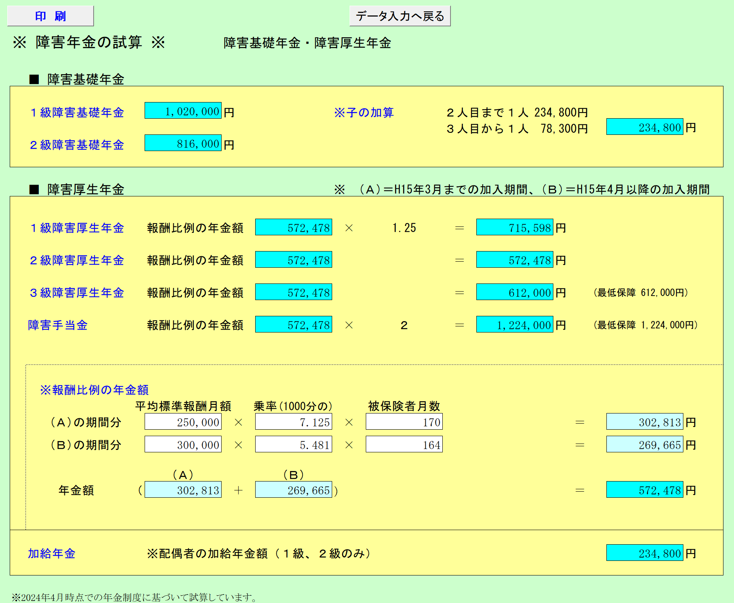Click the 平均標準報酬月額 column header

(x=183, y=406)
